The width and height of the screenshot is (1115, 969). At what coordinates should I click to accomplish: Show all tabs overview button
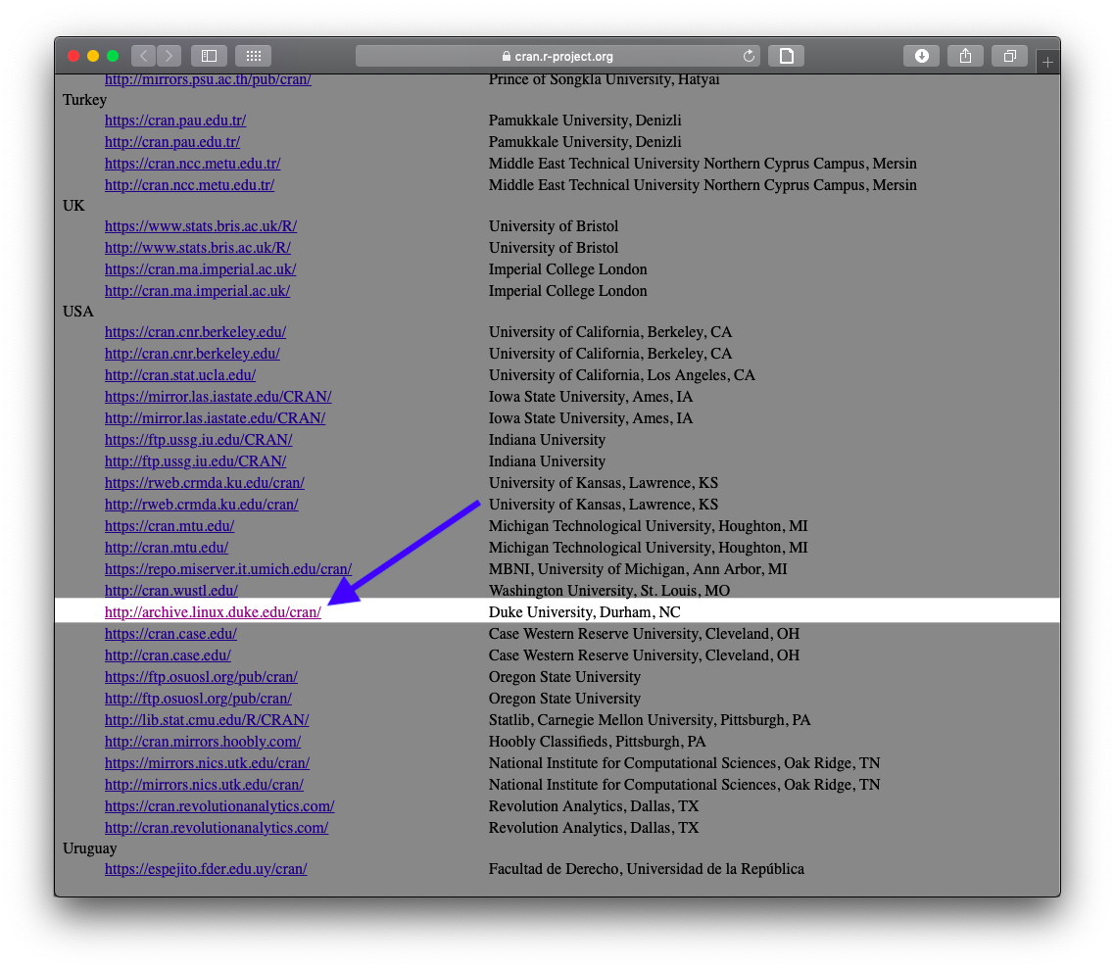(x=1010, y=56)
